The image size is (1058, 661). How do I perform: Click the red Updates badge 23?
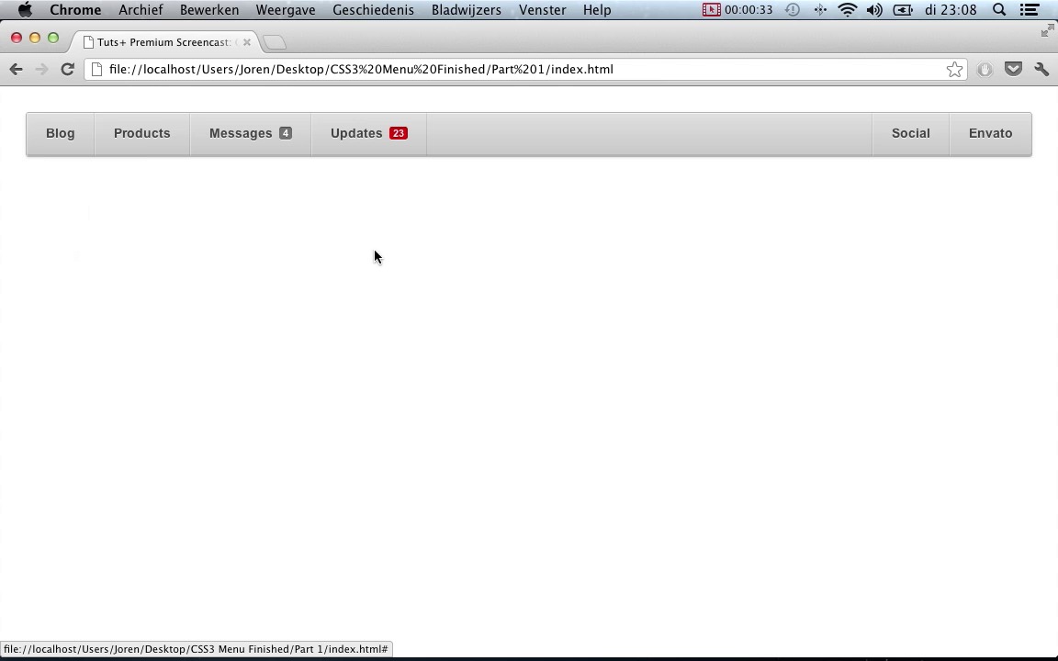pos(398,133)
